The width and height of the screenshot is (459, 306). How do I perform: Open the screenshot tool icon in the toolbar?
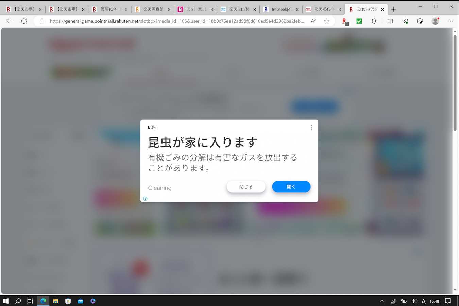click(420, 21)
